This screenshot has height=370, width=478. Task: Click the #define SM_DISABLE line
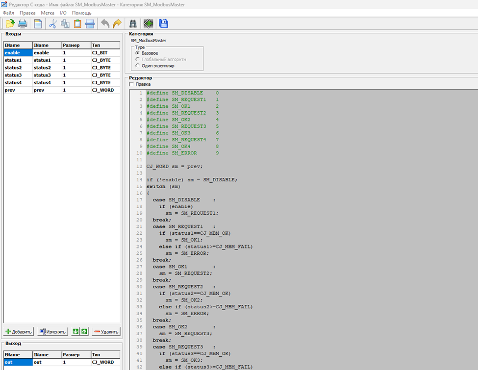pos(182,93)
